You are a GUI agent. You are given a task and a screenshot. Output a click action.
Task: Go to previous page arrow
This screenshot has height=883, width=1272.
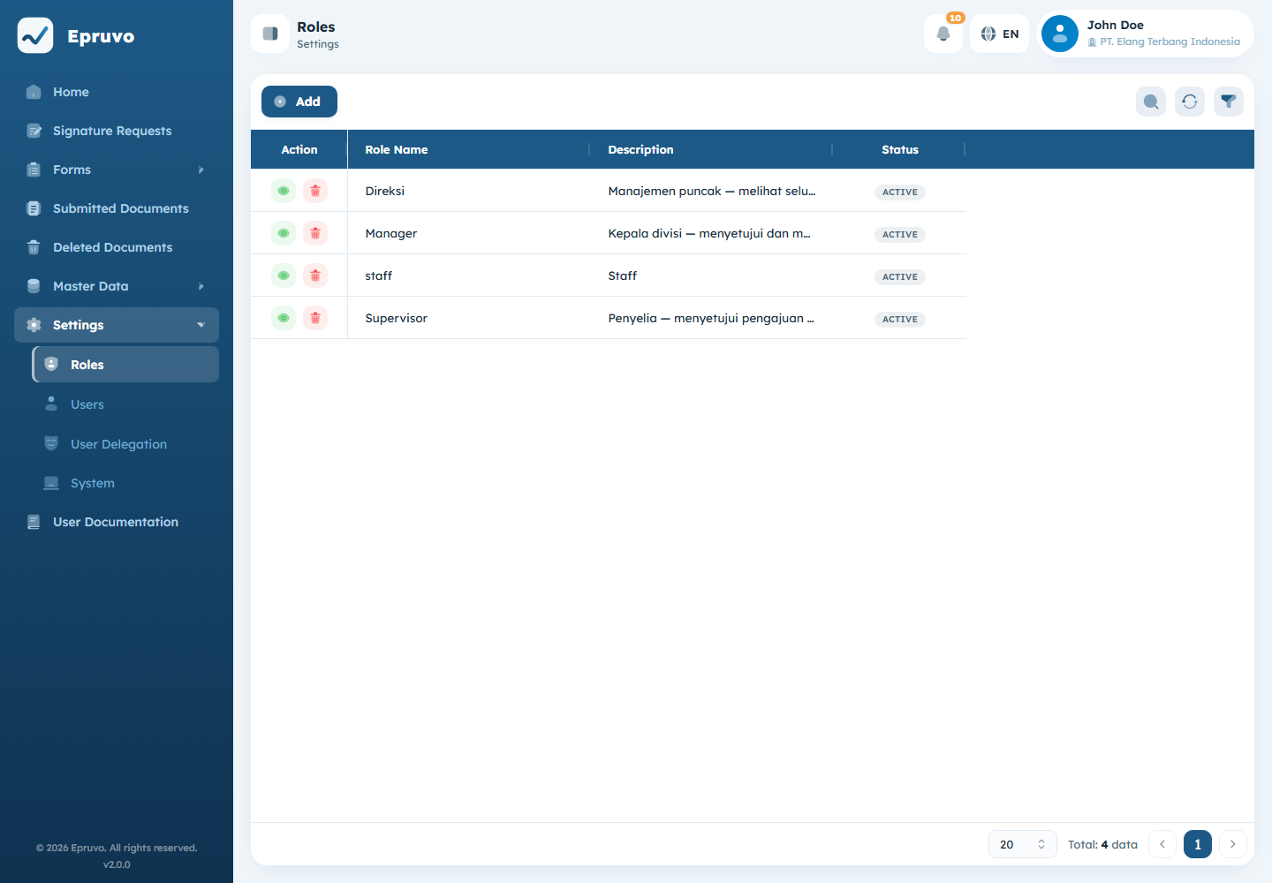point(1162,844)
